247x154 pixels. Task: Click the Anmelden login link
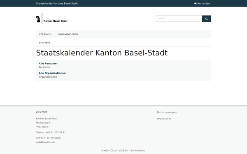[202, 3]
